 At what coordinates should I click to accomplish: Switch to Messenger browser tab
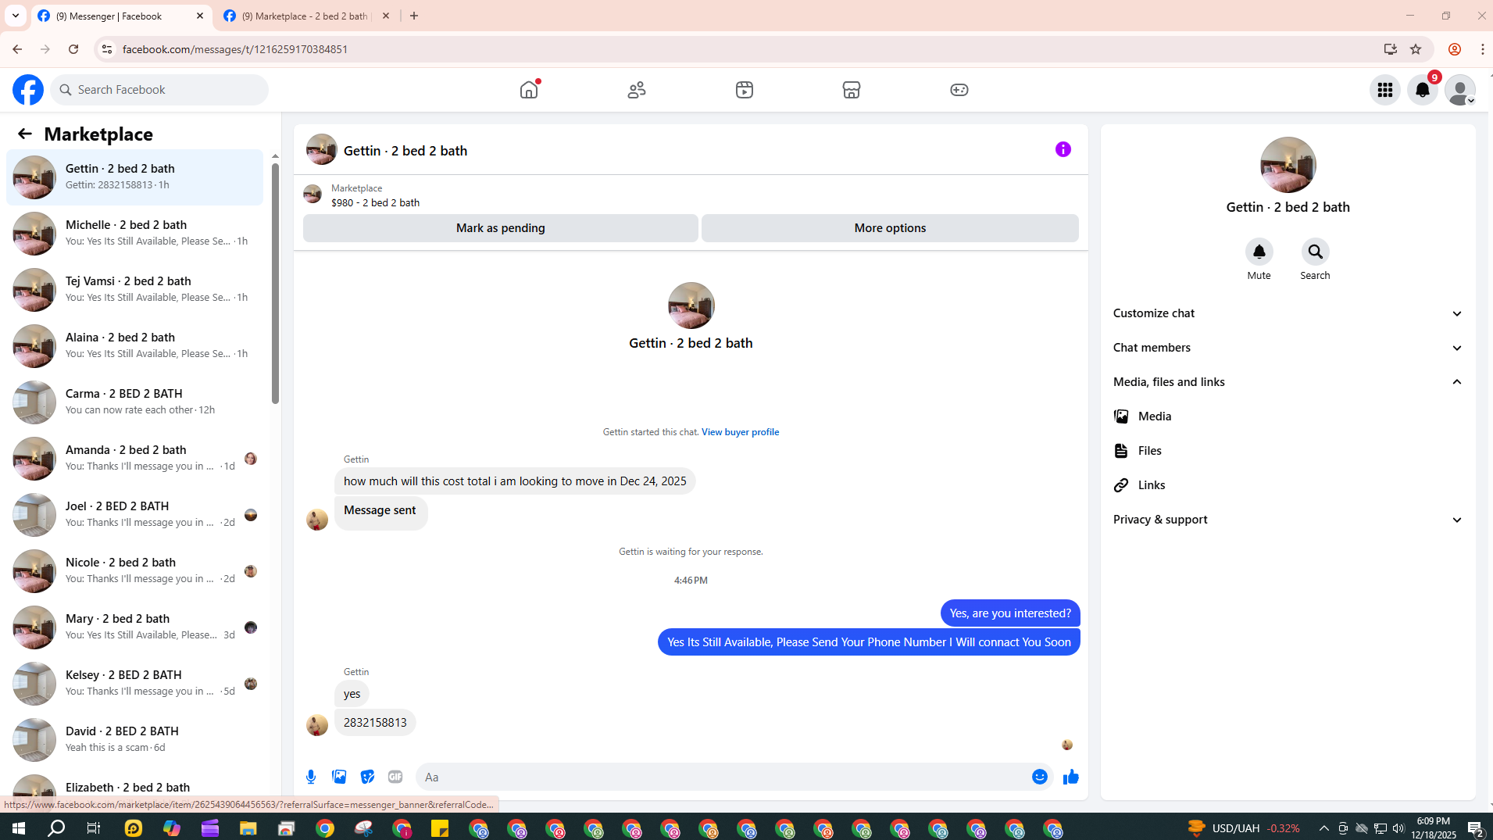121,16
